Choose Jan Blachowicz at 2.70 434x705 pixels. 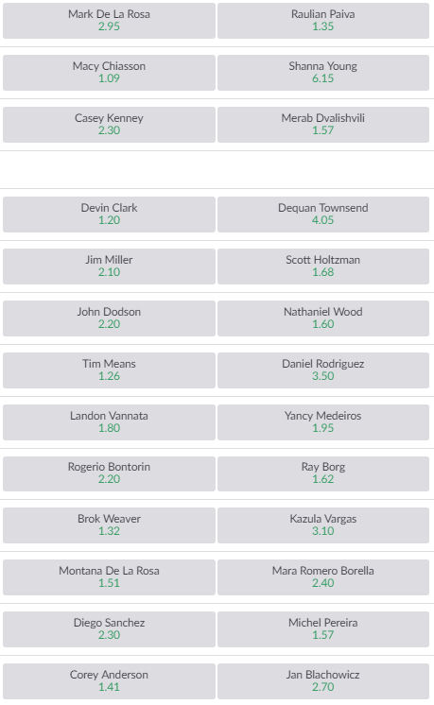pyautogui.click(x=323, y=681)
